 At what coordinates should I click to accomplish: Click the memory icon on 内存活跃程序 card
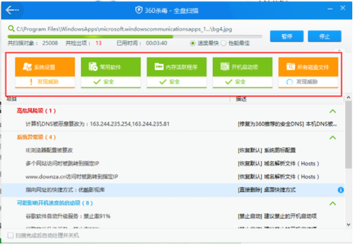(x=159, y=67)
